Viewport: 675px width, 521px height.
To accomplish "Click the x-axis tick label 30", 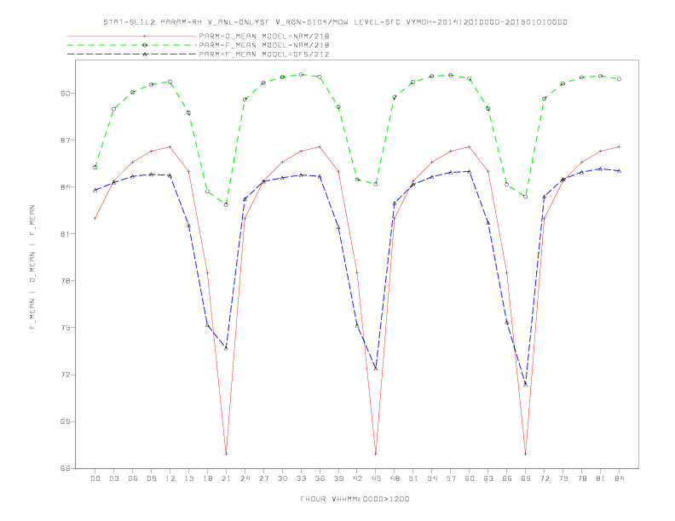I will 282,478.
